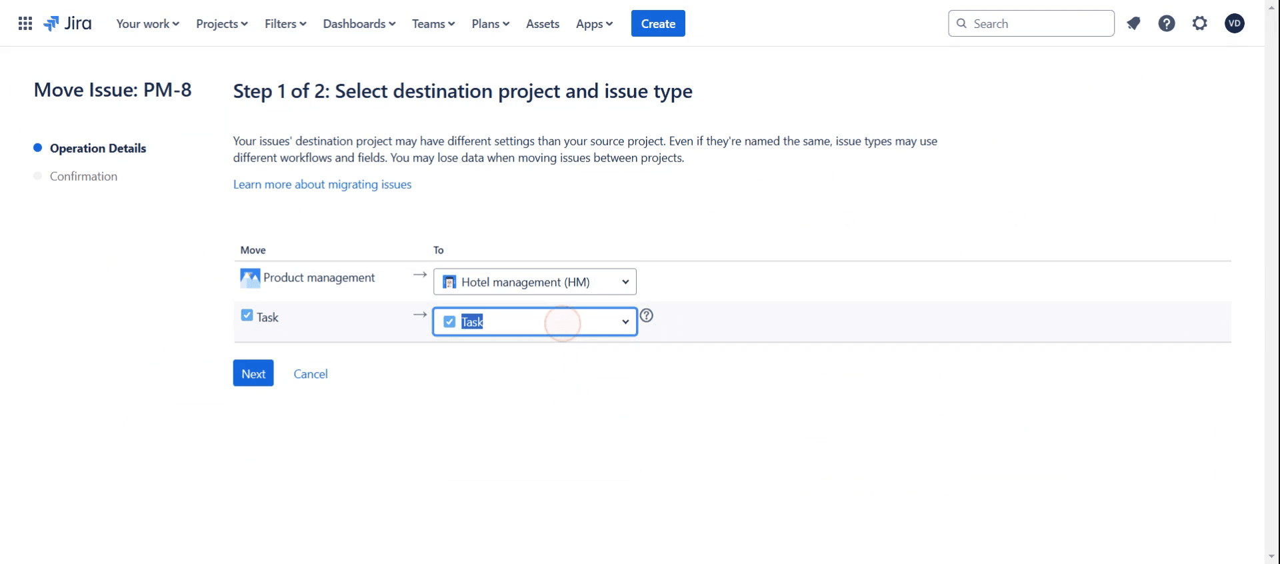Click the Product management project icon

[x=250, y=278]
